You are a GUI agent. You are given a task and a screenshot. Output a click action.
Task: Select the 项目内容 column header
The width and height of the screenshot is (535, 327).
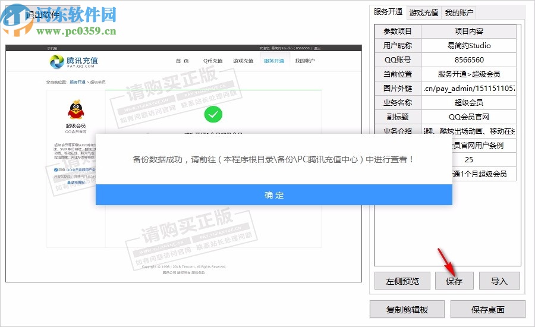(469, 31)
